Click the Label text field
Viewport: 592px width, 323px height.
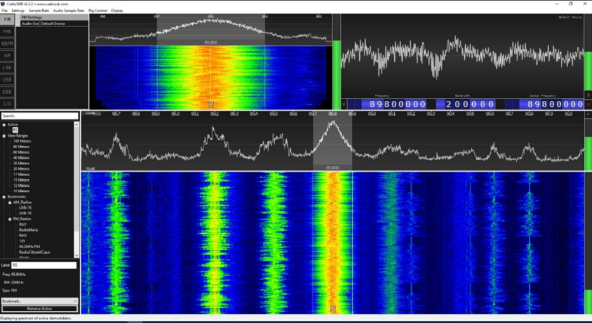coord(44,265)
